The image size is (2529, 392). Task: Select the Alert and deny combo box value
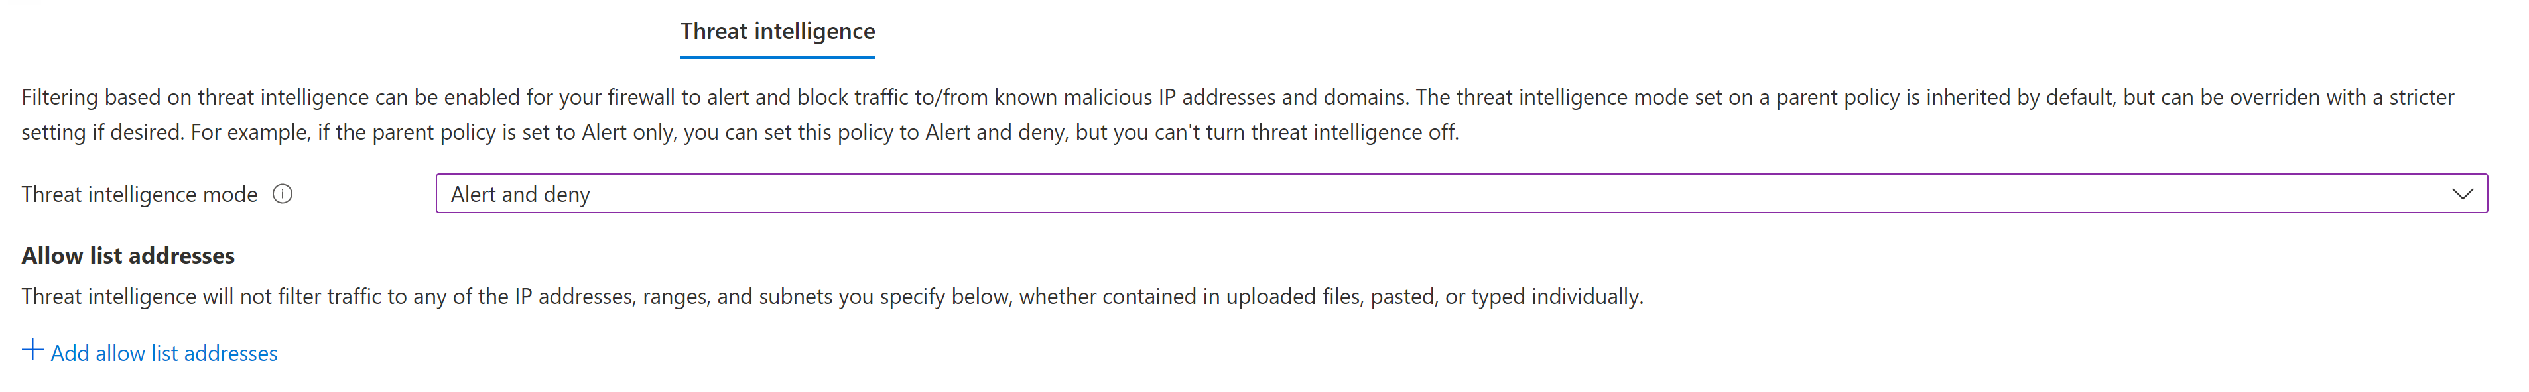tap(1461, 194)
